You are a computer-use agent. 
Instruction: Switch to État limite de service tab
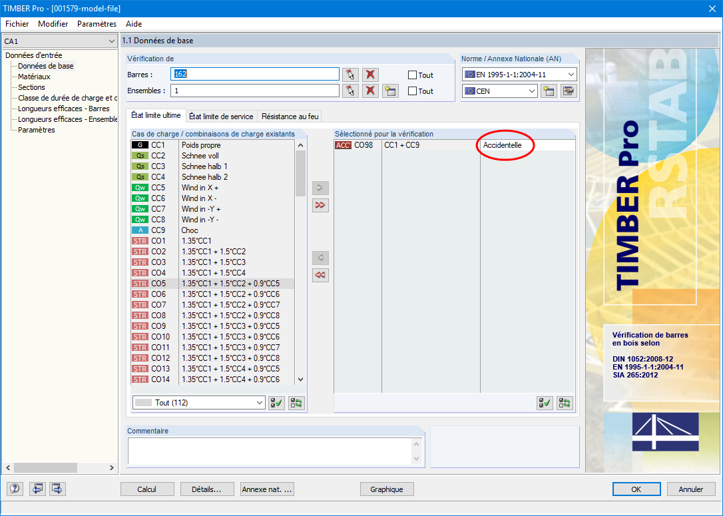click(x=221, y=117)
